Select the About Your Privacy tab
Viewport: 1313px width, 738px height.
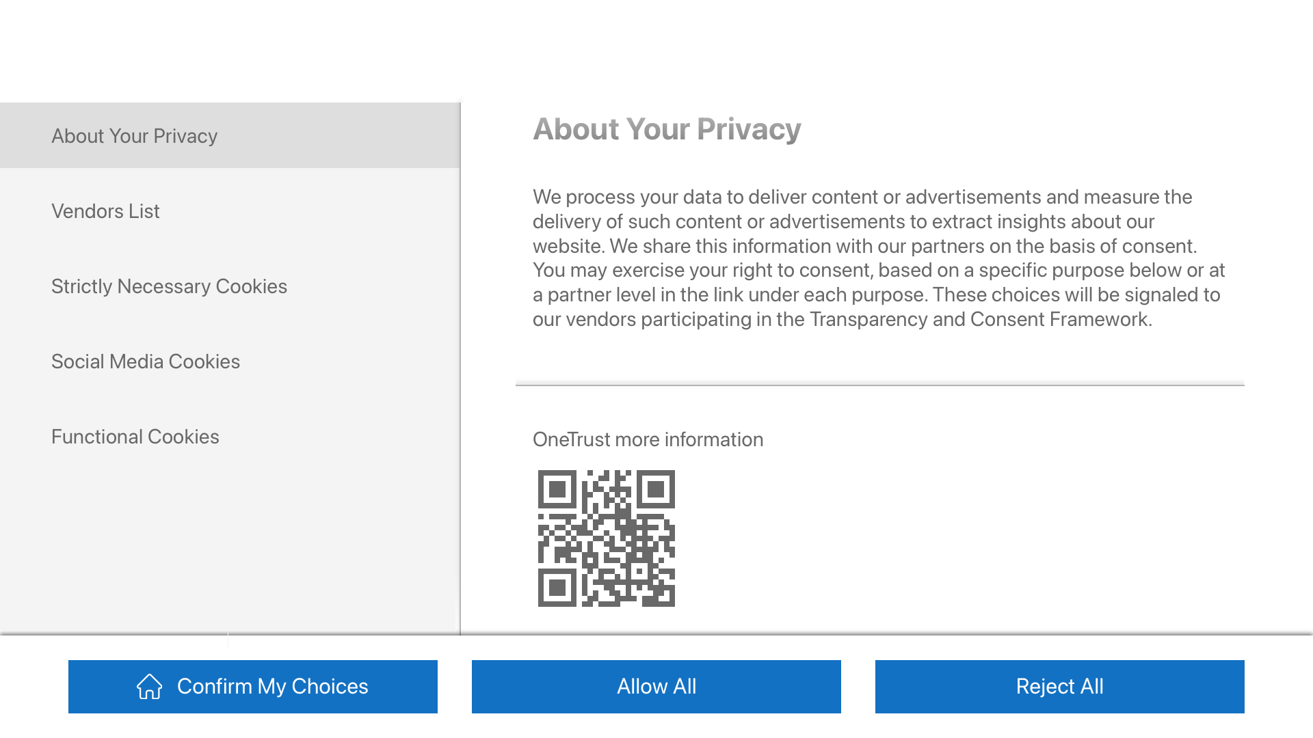tap(134, 135)
